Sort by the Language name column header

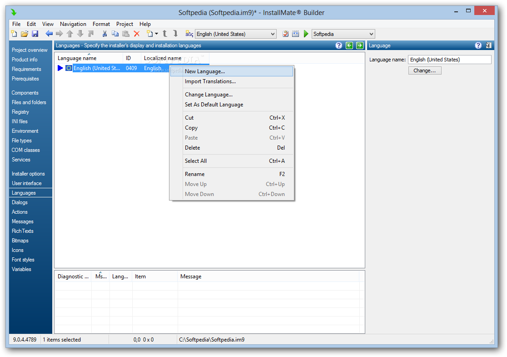[x=89, y=58]
